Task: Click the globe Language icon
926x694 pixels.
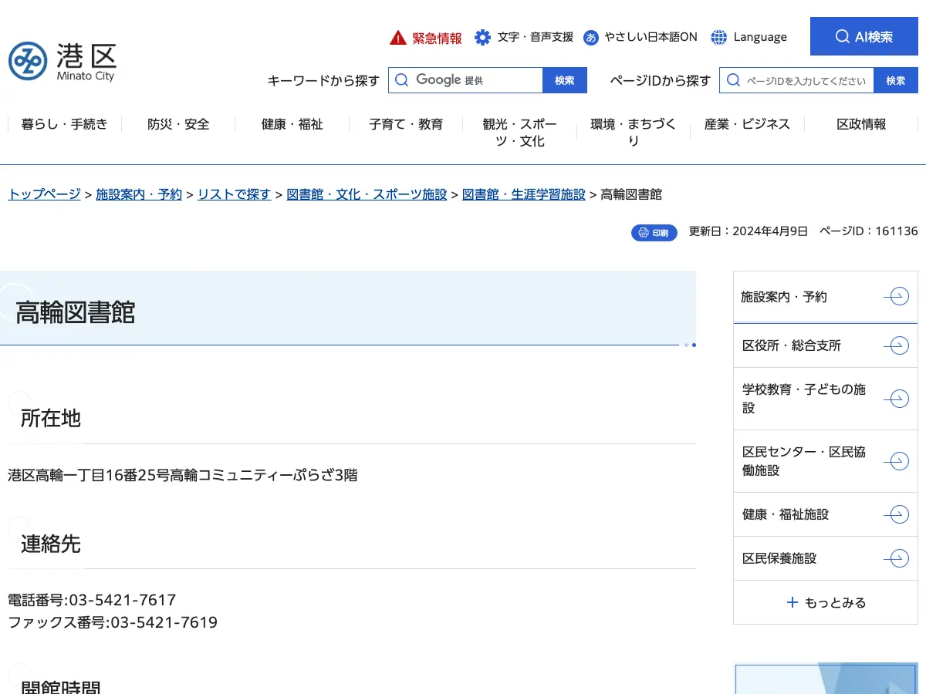Action: [x=719, y=37]
